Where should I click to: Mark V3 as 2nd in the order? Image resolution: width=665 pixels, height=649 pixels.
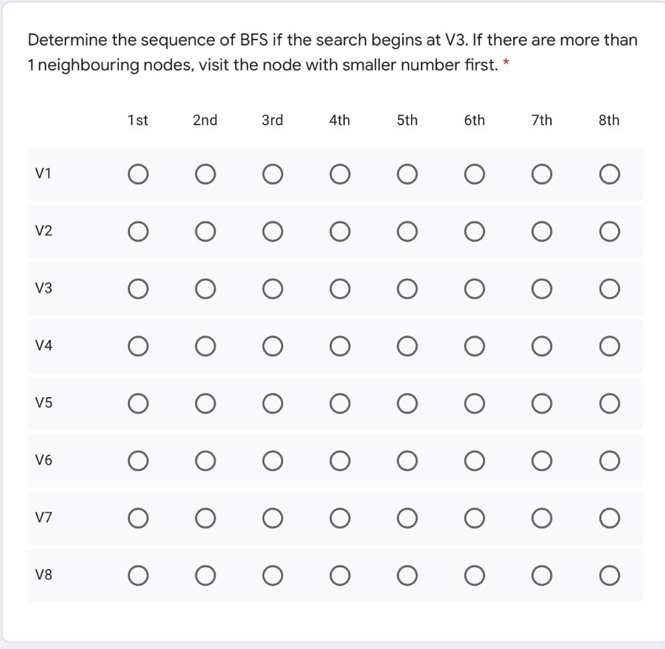click(x=205, y=288)
